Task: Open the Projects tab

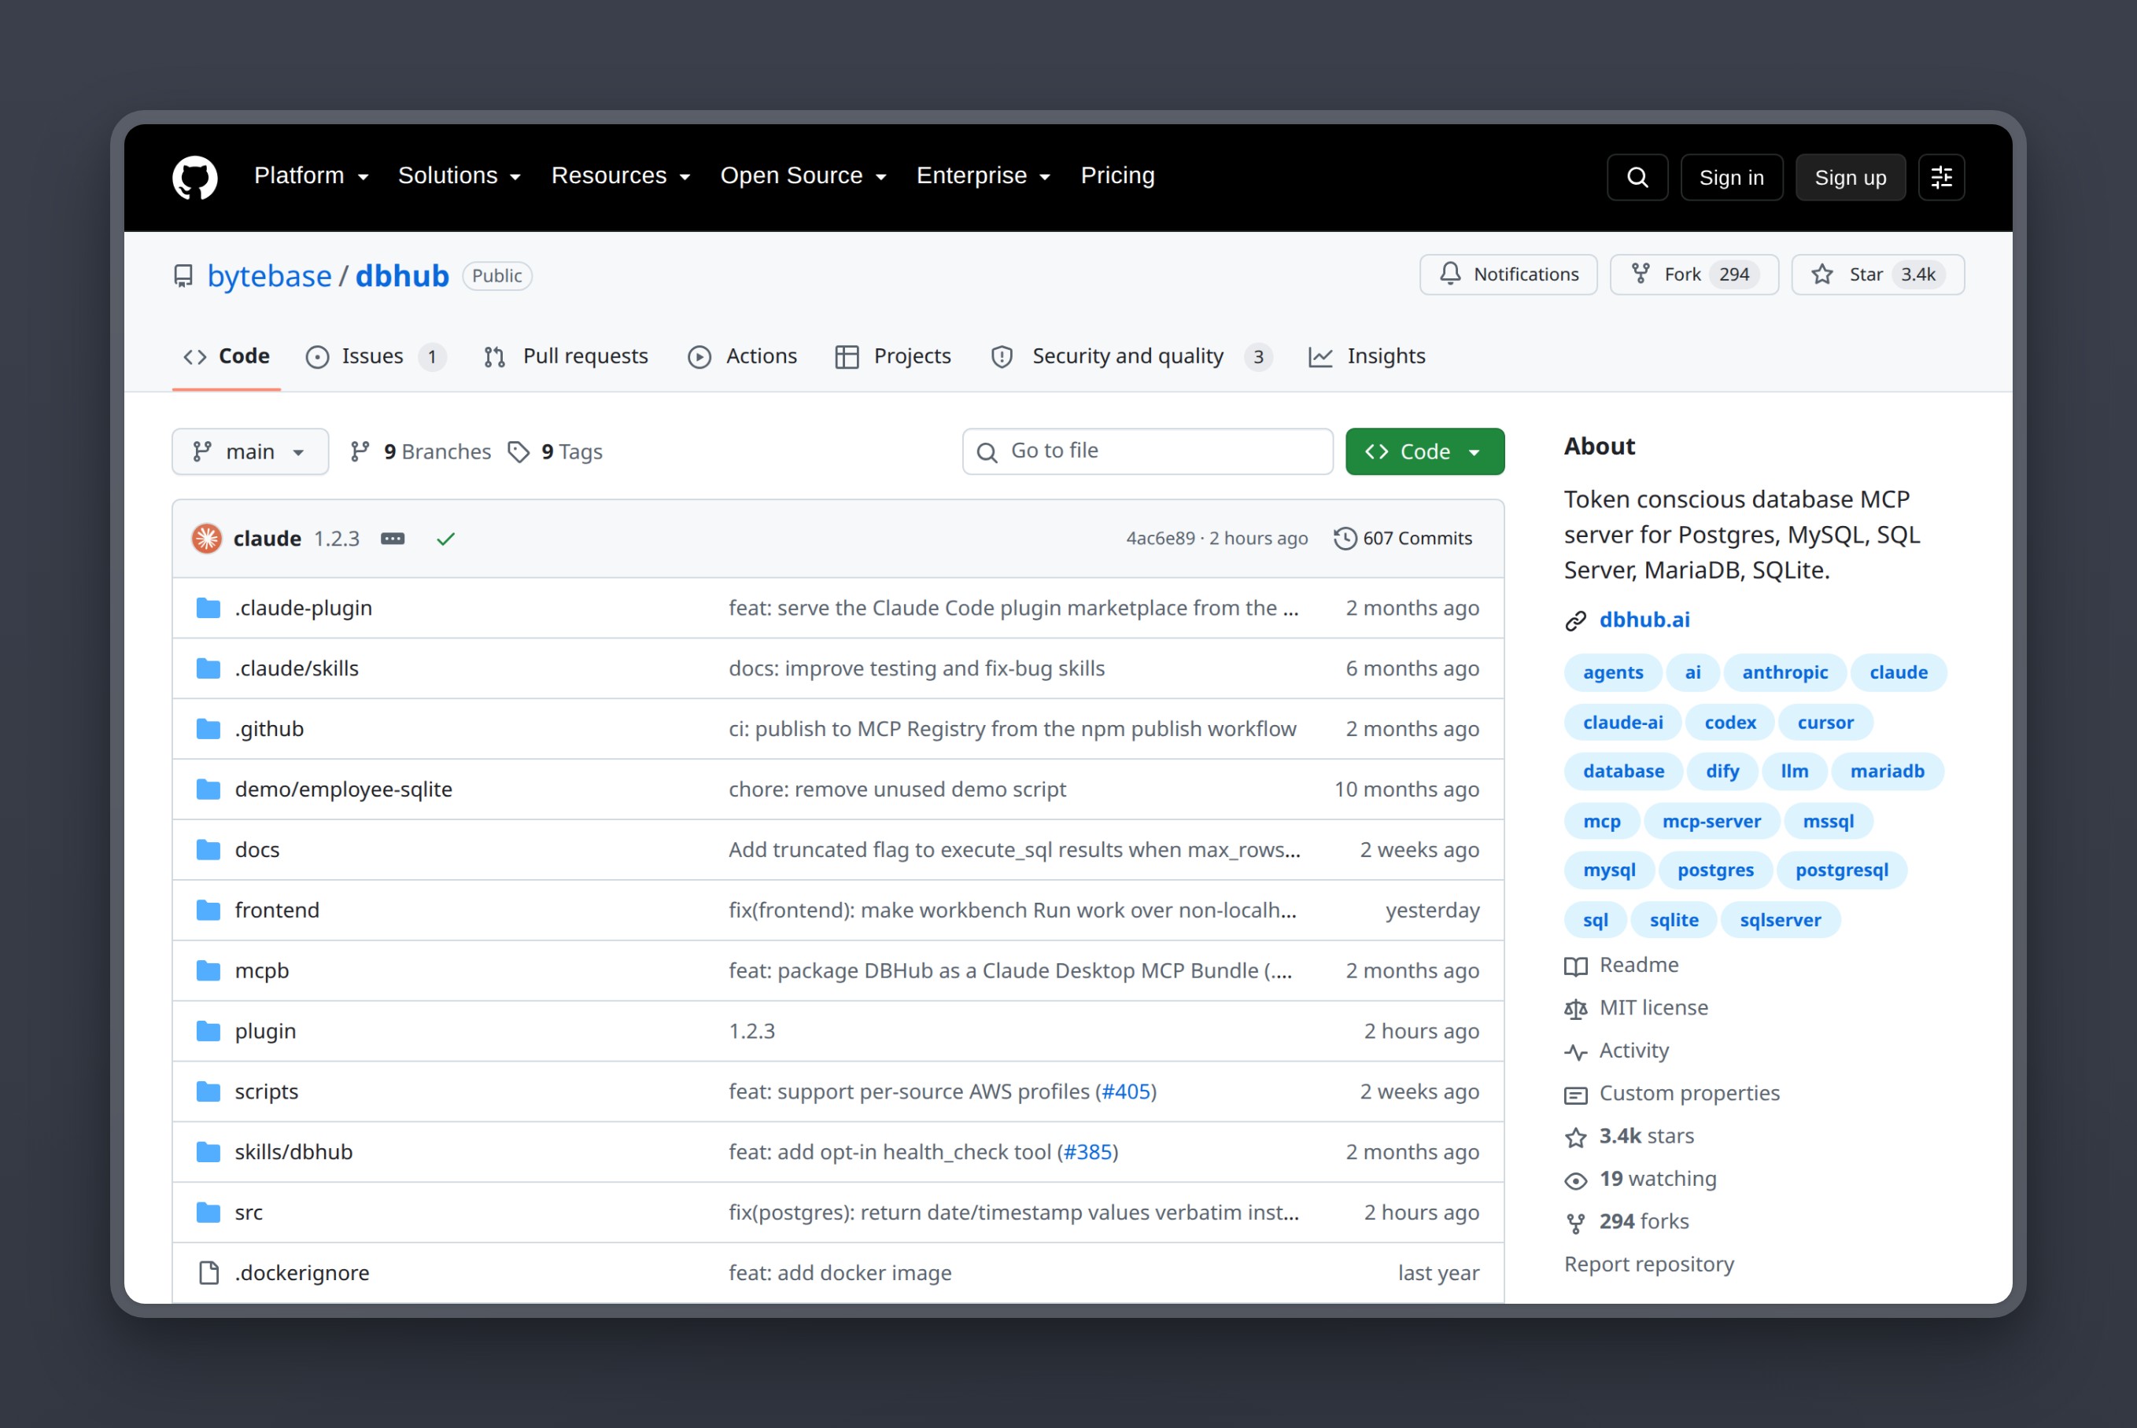Action: click(893, 356)
